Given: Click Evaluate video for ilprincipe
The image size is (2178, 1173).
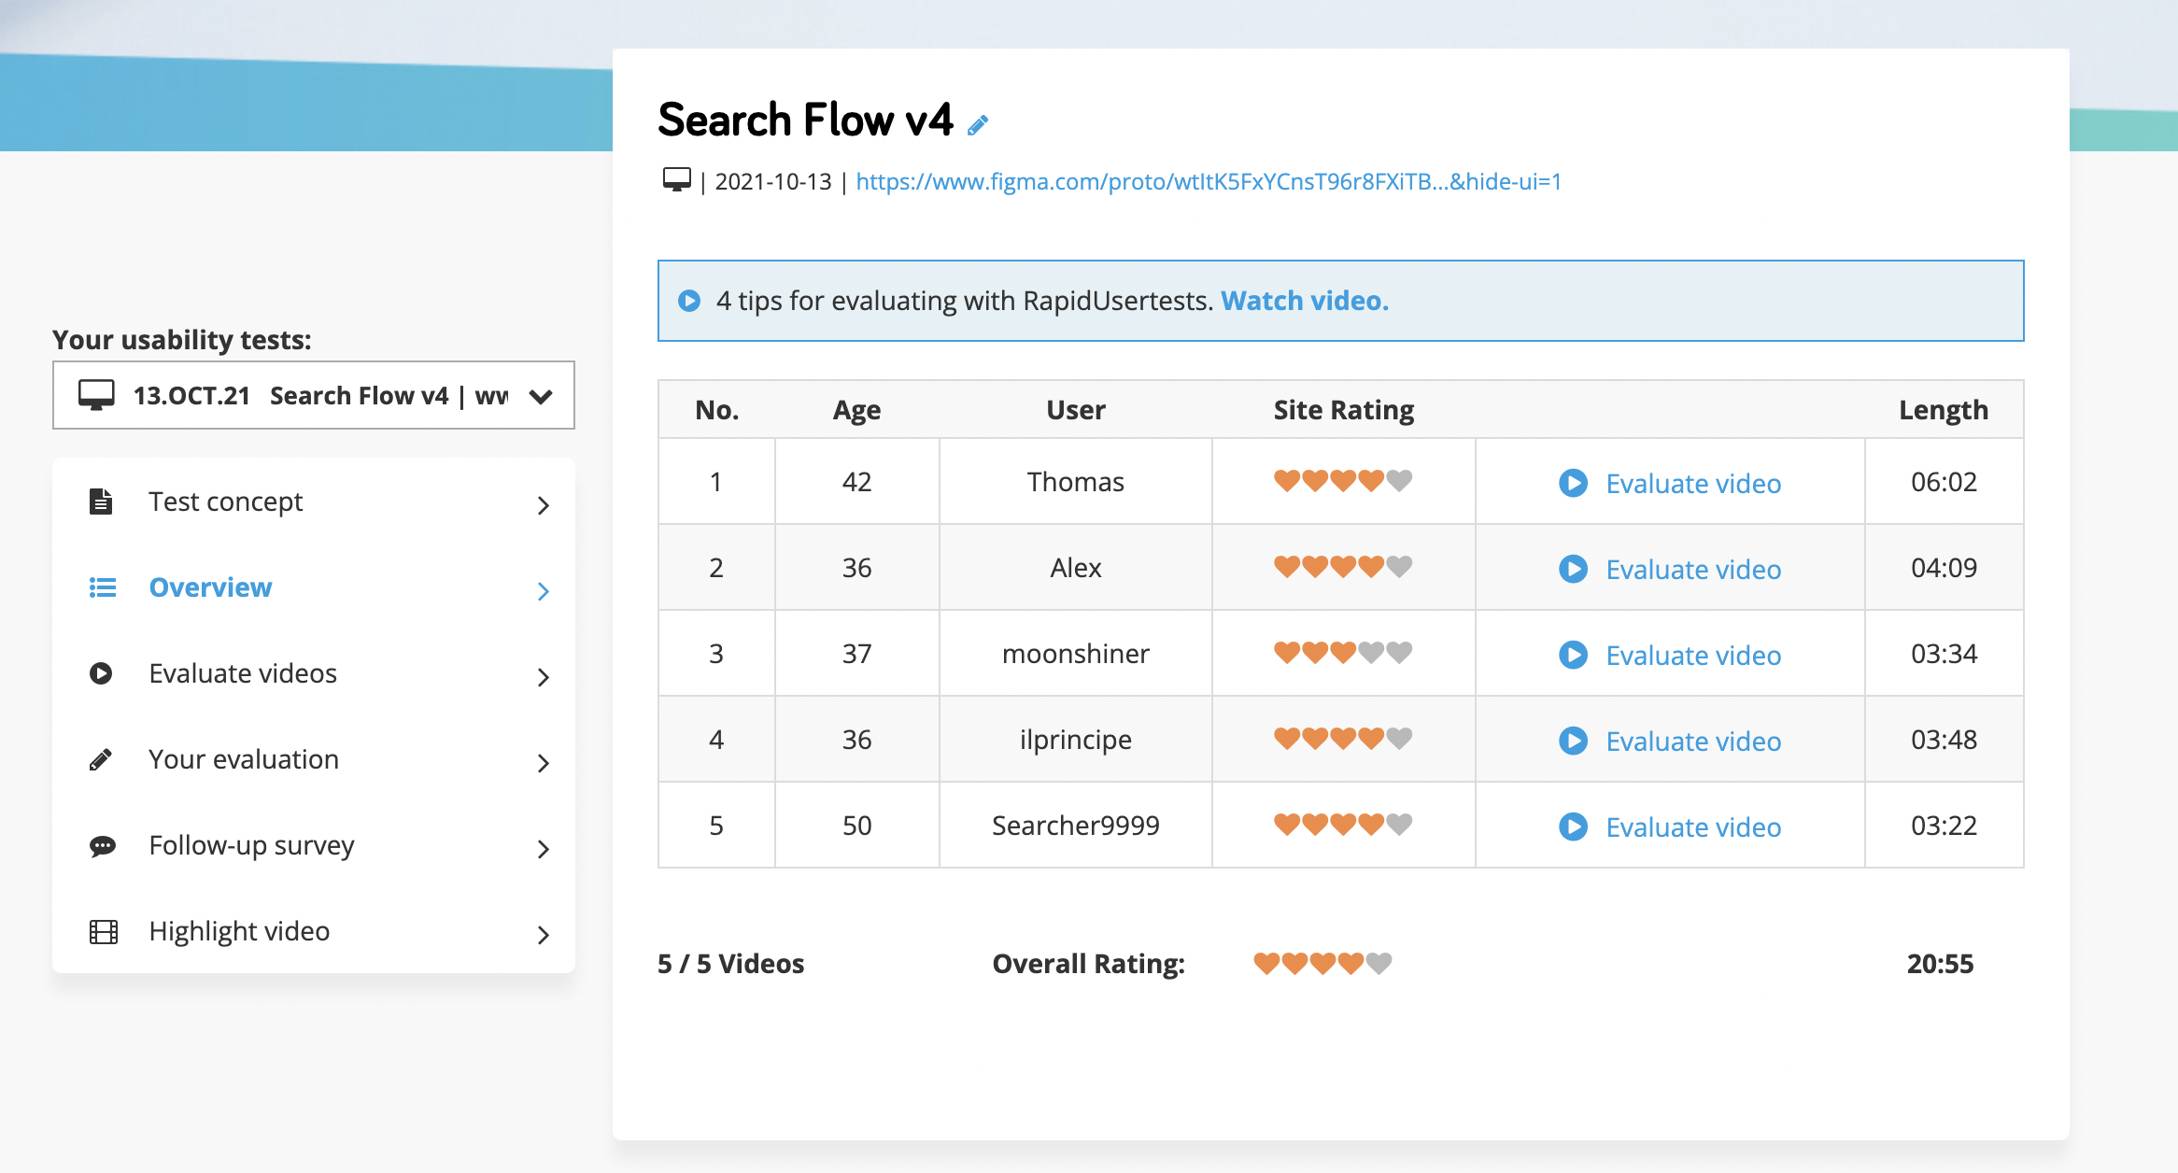Looking at the screenshot, I should pos(1692,742).
